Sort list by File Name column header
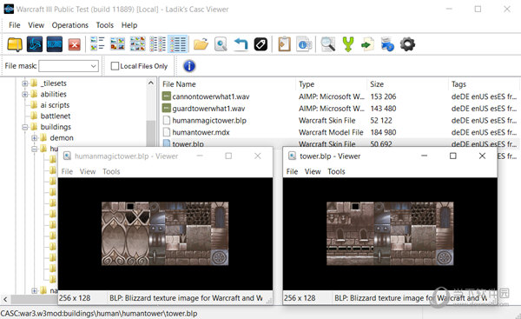521x319 pixels. tap(179, 84)
